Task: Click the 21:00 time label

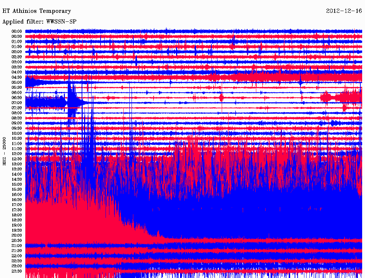Action: [x=17, y=246]
